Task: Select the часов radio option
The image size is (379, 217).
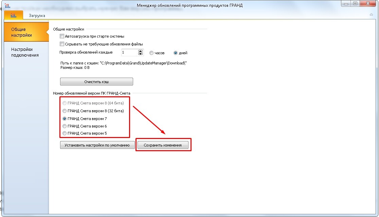Action: 151,53
